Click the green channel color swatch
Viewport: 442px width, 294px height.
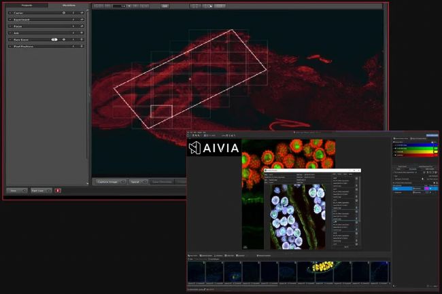coord(436,148)
